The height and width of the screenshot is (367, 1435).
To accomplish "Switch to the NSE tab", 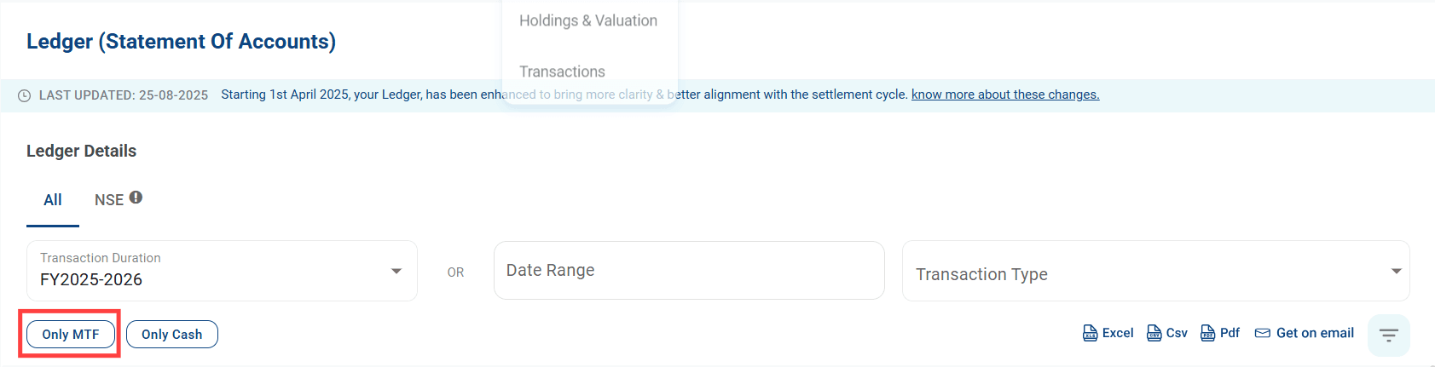I will pos(109,200).
